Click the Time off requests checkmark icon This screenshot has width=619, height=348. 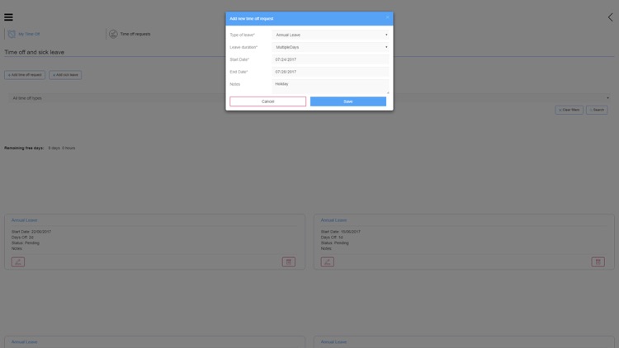pos(113,34)
